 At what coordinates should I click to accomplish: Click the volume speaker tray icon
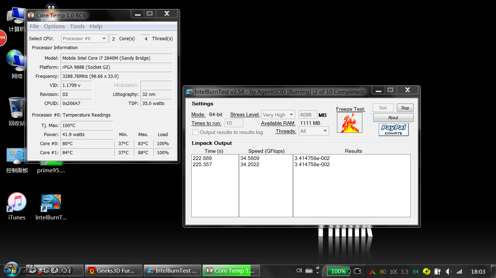[x=449, y=271]
